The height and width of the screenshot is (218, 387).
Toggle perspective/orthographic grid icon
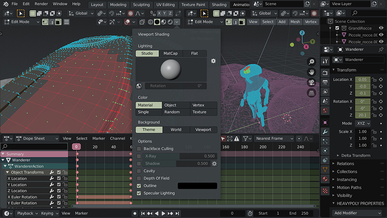coord(311,93)
